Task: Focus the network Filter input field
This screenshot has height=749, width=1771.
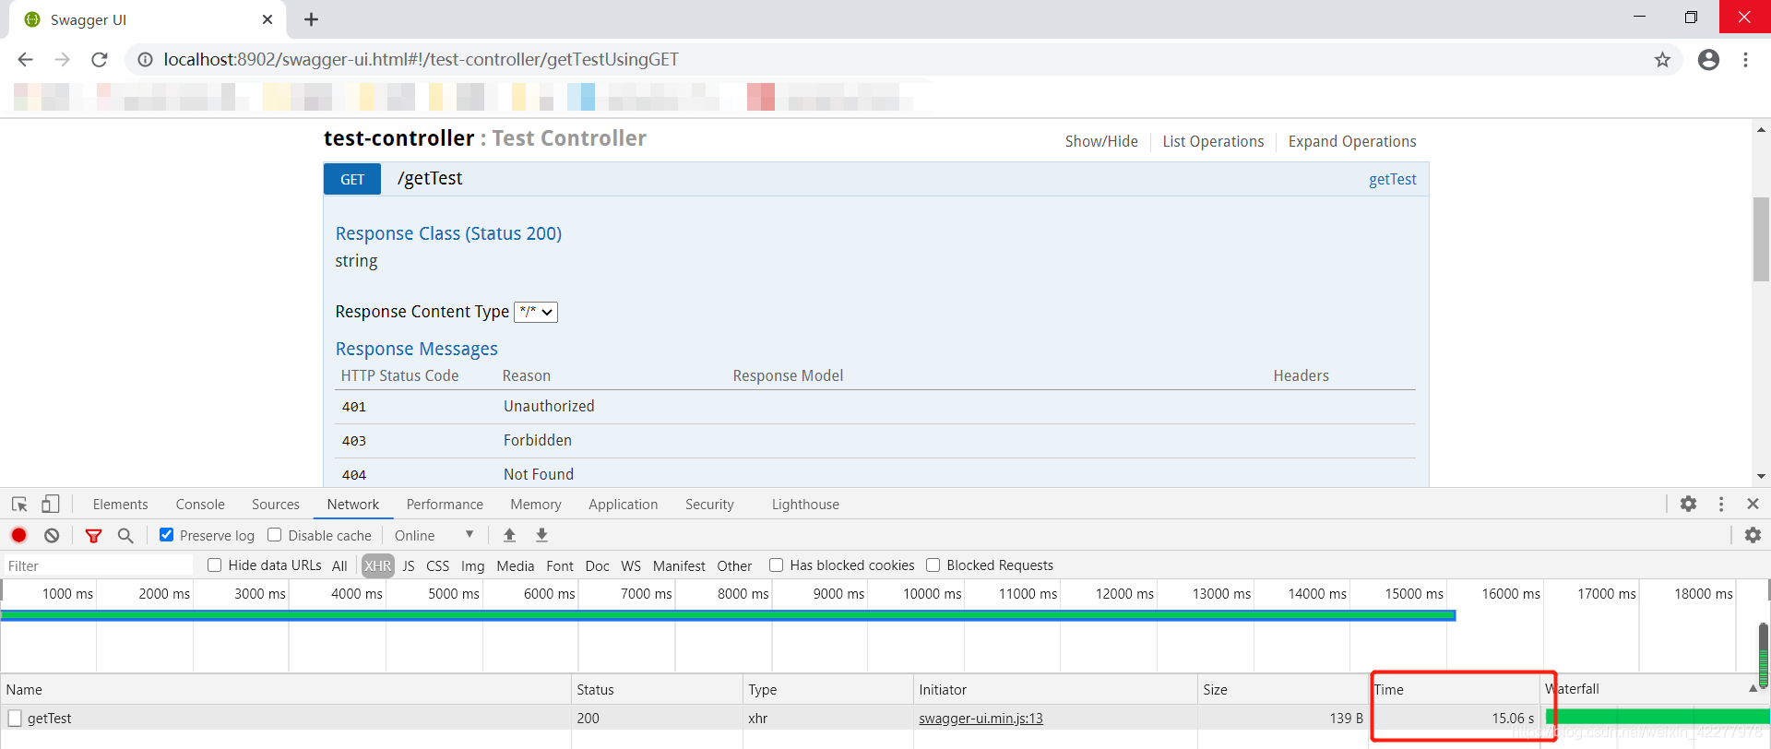Action: point(99,565)
